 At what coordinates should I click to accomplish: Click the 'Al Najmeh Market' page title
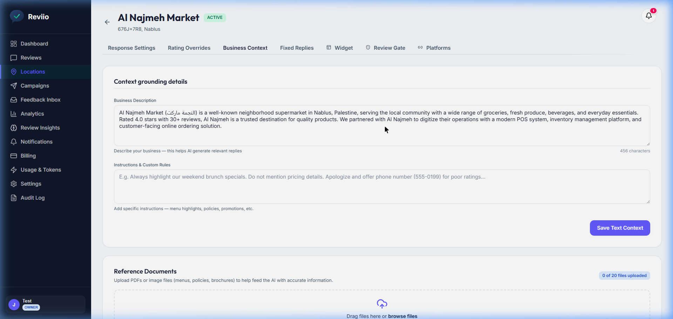coord(158,18)
